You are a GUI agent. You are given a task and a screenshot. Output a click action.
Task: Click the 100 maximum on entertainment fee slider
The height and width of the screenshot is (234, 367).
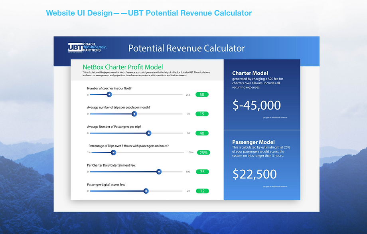pyautogui.click(x=188, y=172)
